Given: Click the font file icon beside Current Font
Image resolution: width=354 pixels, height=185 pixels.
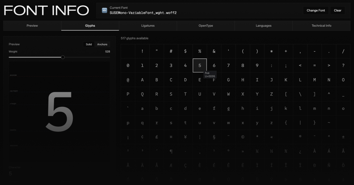Looking at the screenshot, I should pos(104,11).
